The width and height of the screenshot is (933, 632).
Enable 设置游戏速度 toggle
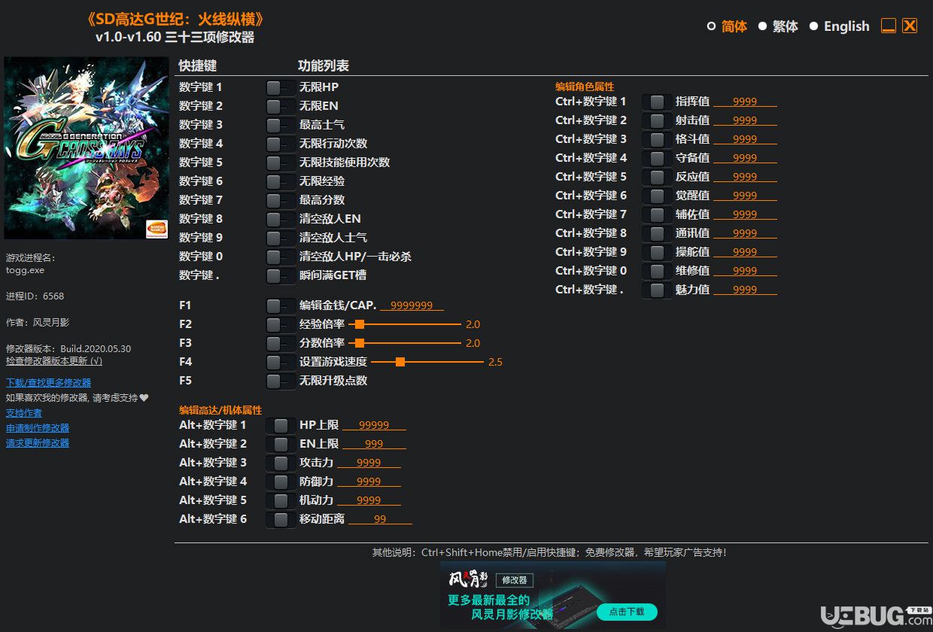click(281, 362)
